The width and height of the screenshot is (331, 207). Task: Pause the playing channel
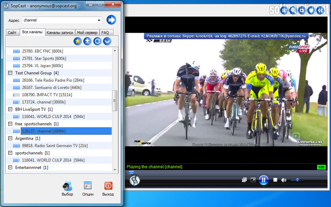[x=264, y=180]
